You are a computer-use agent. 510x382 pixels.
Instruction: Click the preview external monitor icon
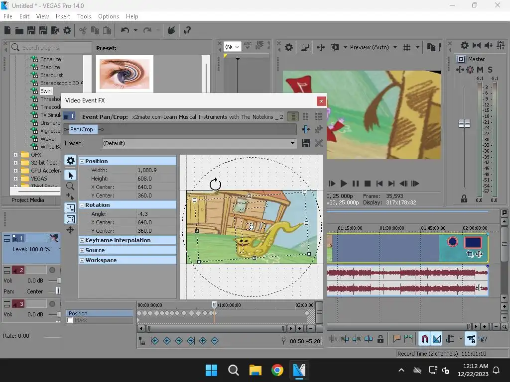[x=305, y=47]
